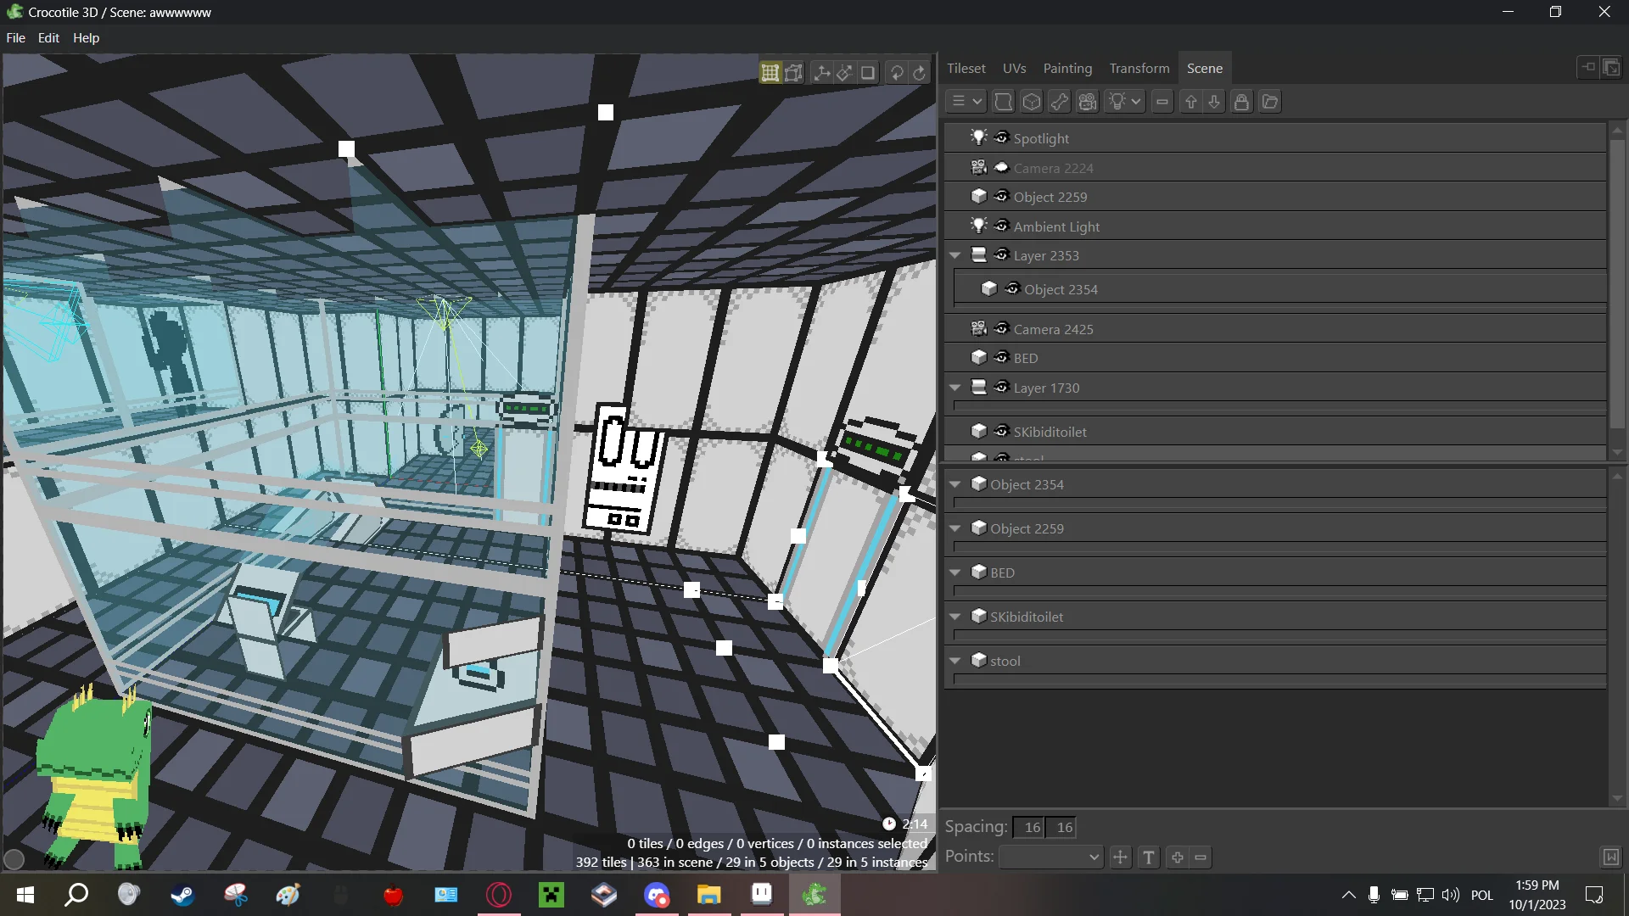Click the Undo arrow in the viewport toolbar

coord(898,73)
